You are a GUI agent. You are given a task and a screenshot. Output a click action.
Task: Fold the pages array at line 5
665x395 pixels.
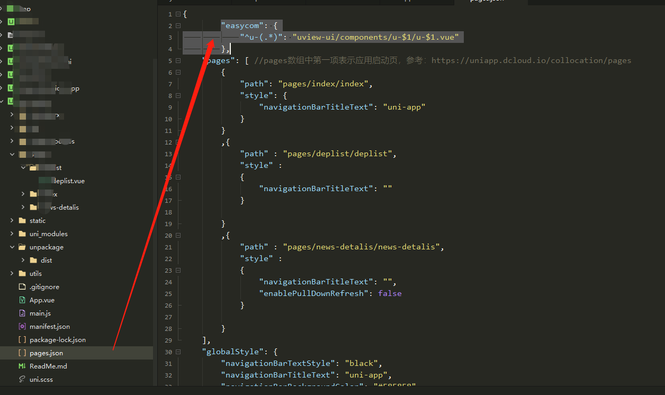[178, 61]
